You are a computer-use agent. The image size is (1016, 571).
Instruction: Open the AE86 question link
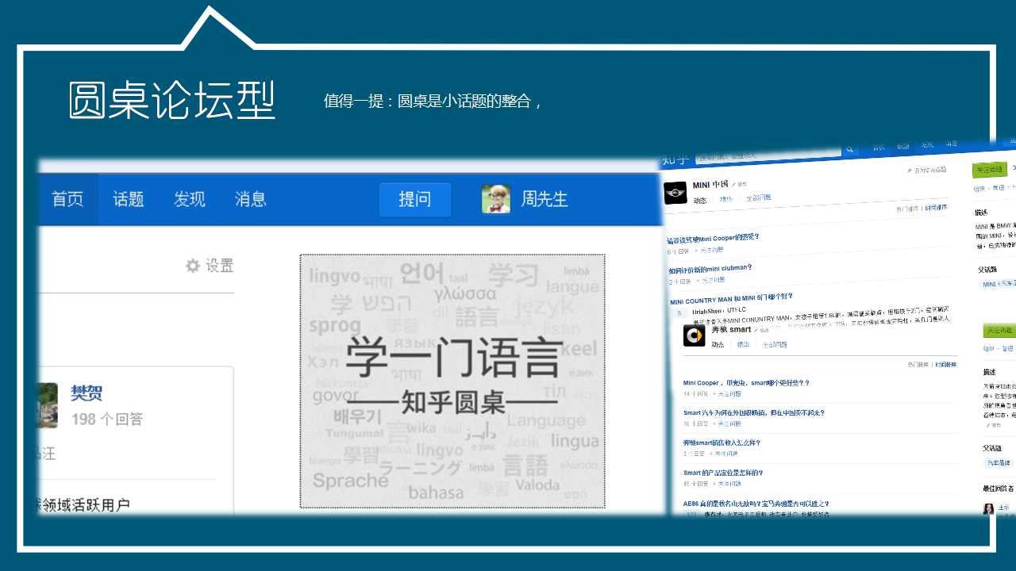(x=756, y=504)
